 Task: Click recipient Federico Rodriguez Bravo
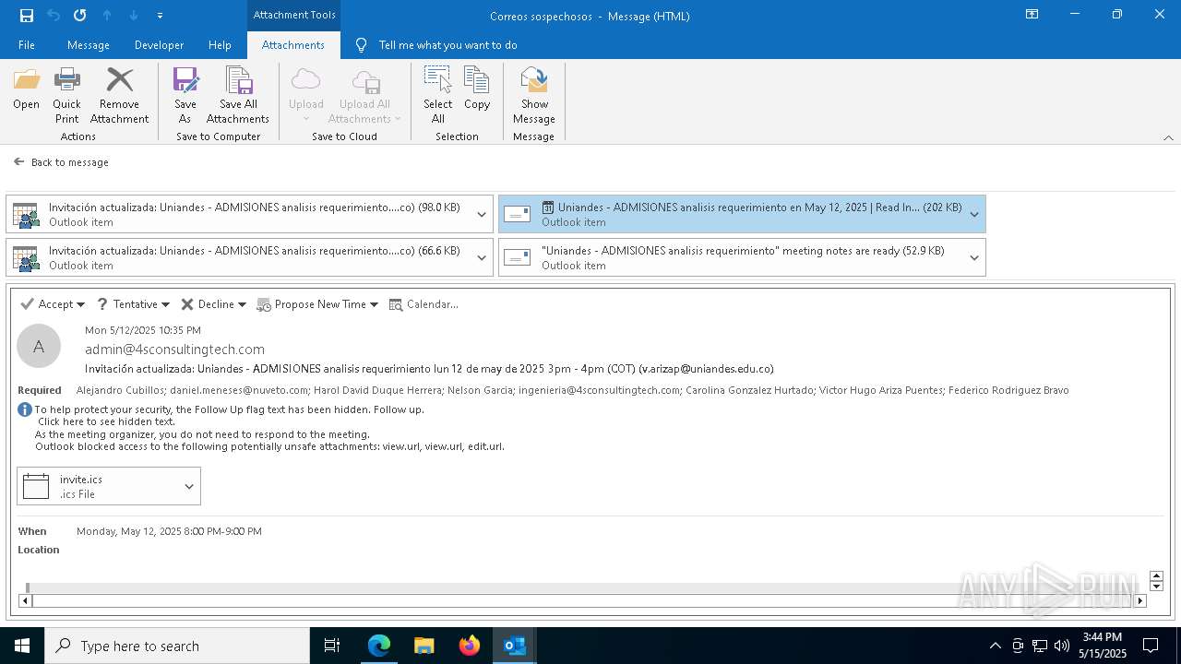pos(1008,390)
